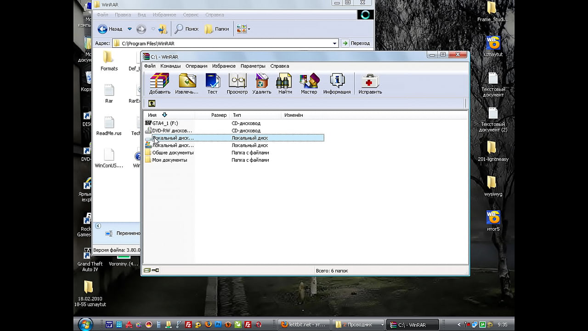
Task: Select the GTA4_1 (F:) drive entry
Action: 164,123
